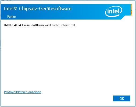Click the empty white dialog body
This screenshot has height=107, width=136.
tap(68, 57)
